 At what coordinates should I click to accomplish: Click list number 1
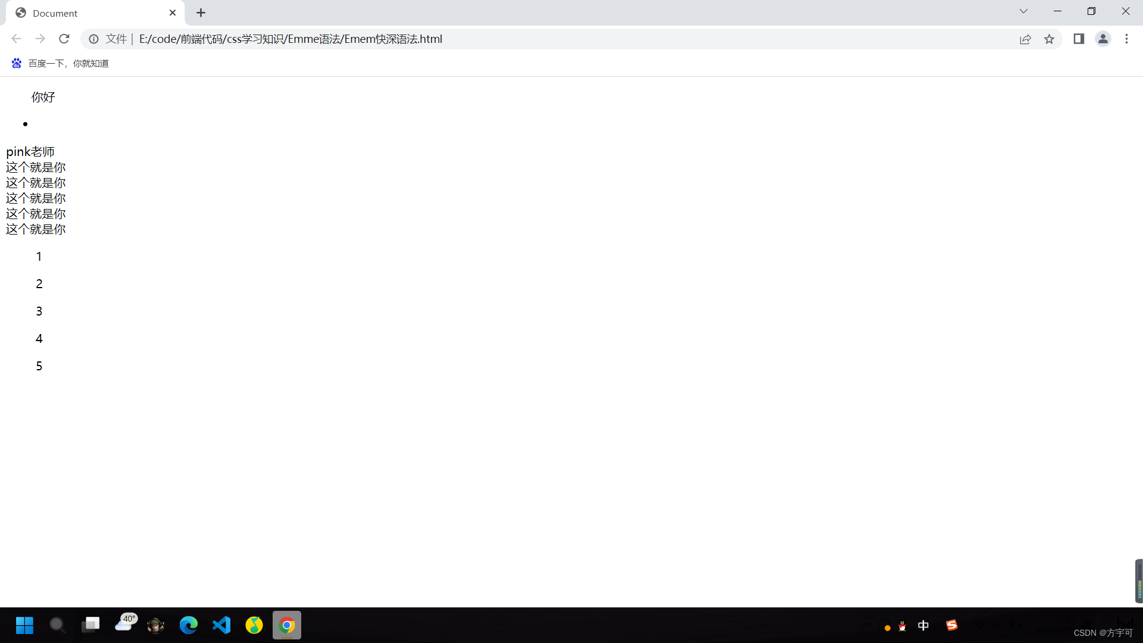[x=39, y=257]
